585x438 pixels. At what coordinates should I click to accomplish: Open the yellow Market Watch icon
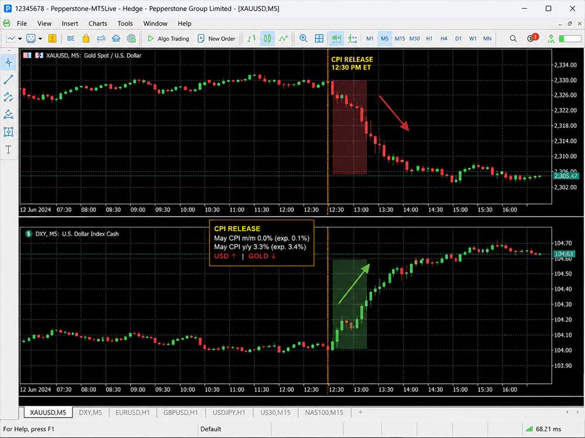coord(52,39)
